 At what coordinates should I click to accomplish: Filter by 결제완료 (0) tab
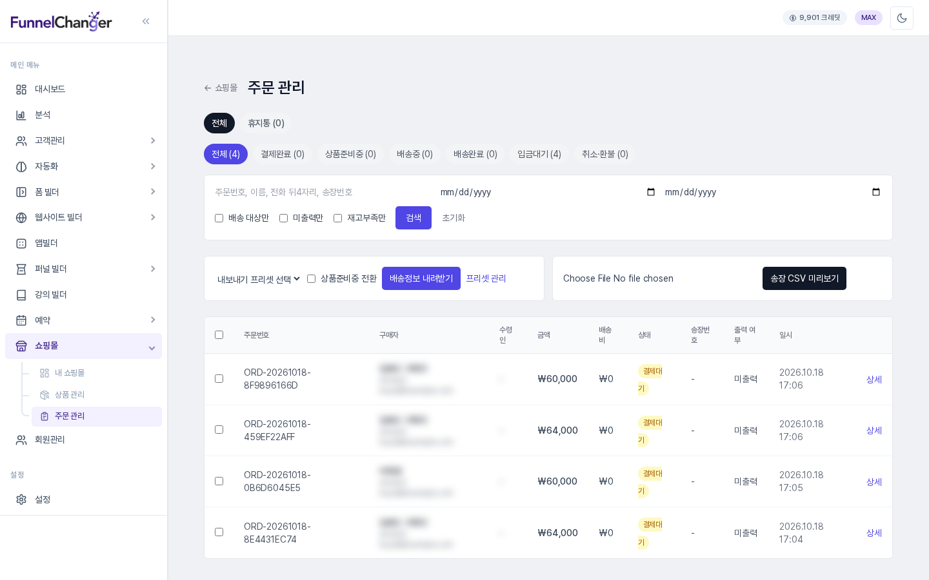point(283,154)
